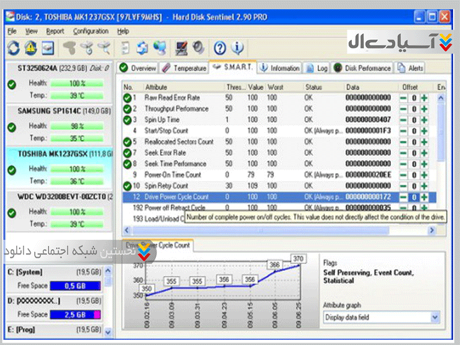Image resolution: width=460 pixels, height=345 pixels.
Task: Increase offset for Raw Read Error Rate
Action: (x=424, y=98)
